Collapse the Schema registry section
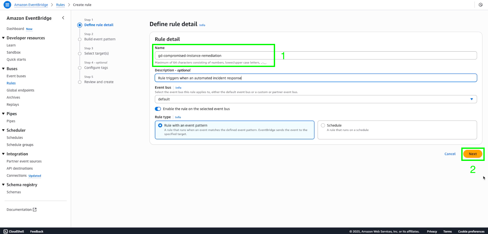 (x=3, y=184)
